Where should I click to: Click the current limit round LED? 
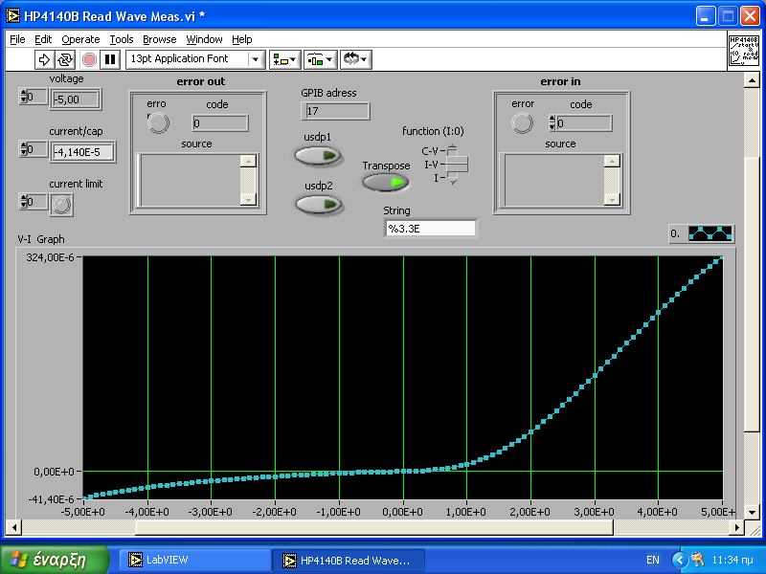tap(61, 205)
